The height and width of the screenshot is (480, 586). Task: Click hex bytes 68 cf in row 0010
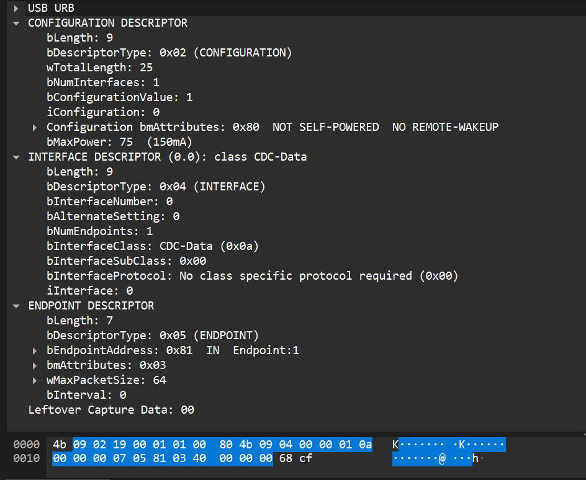pos(295,458)
